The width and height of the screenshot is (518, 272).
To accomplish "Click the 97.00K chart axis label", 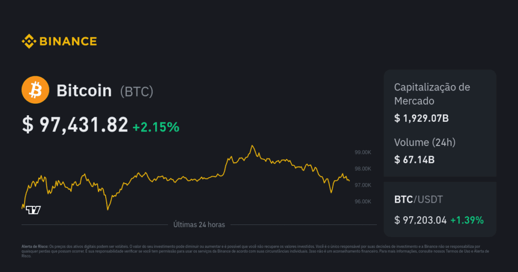I will coord(363,185).
